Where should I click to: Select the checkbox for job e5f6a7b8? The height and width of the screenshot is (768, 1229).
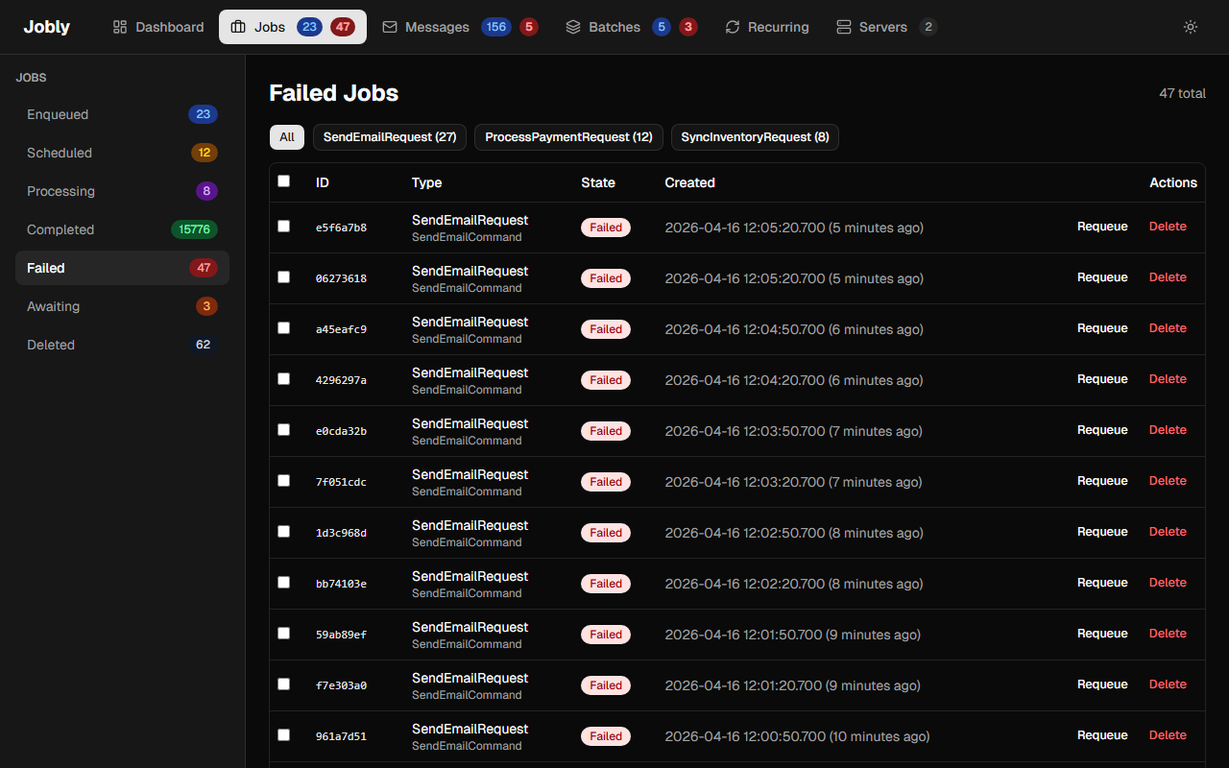pos(283,227)
